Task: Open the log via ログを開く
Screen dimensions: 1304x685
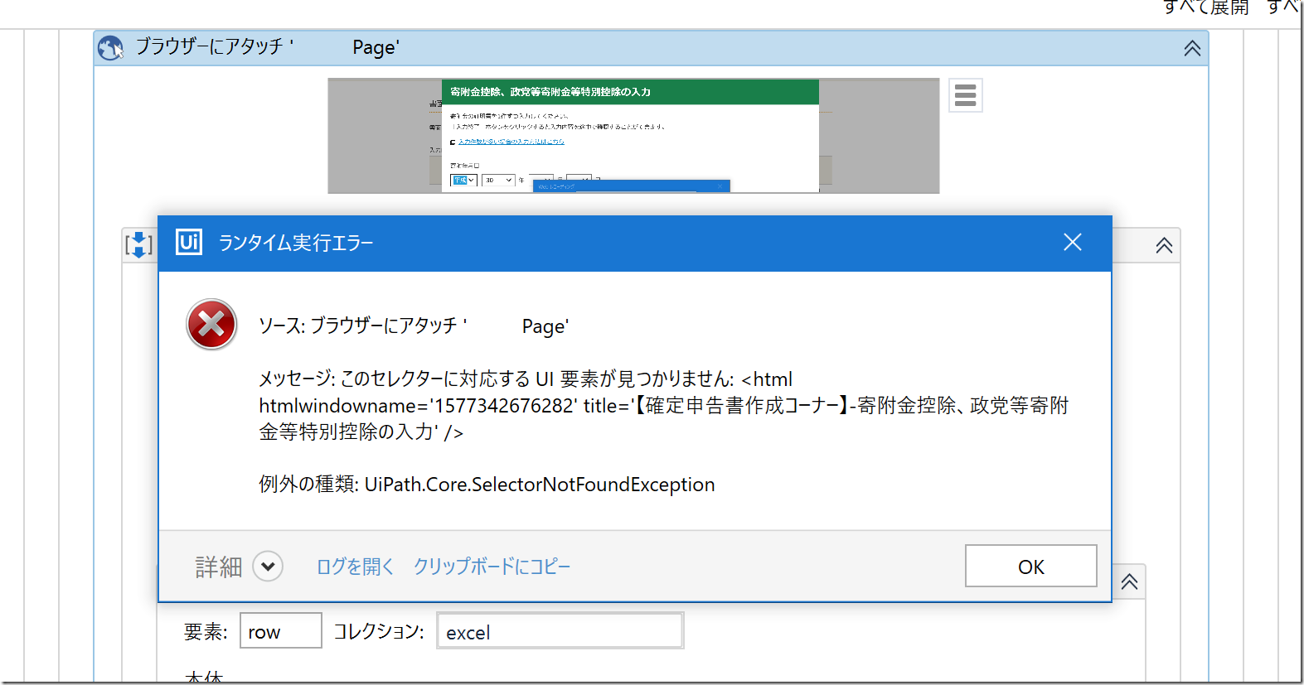Action: [x=355, y=567]
